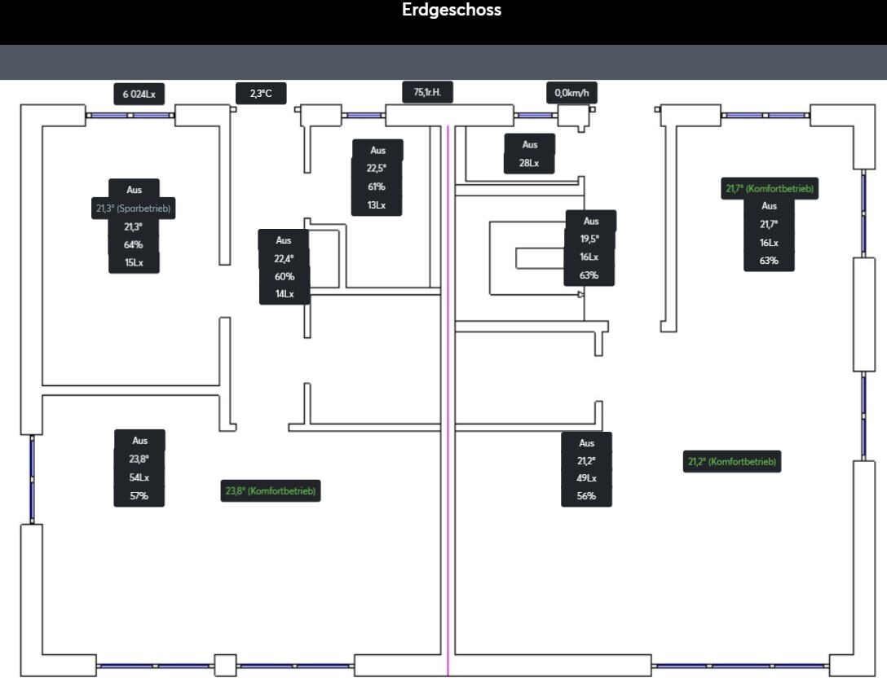
Task: Select the 64% humidity value
Action: (x=134, y=244)
